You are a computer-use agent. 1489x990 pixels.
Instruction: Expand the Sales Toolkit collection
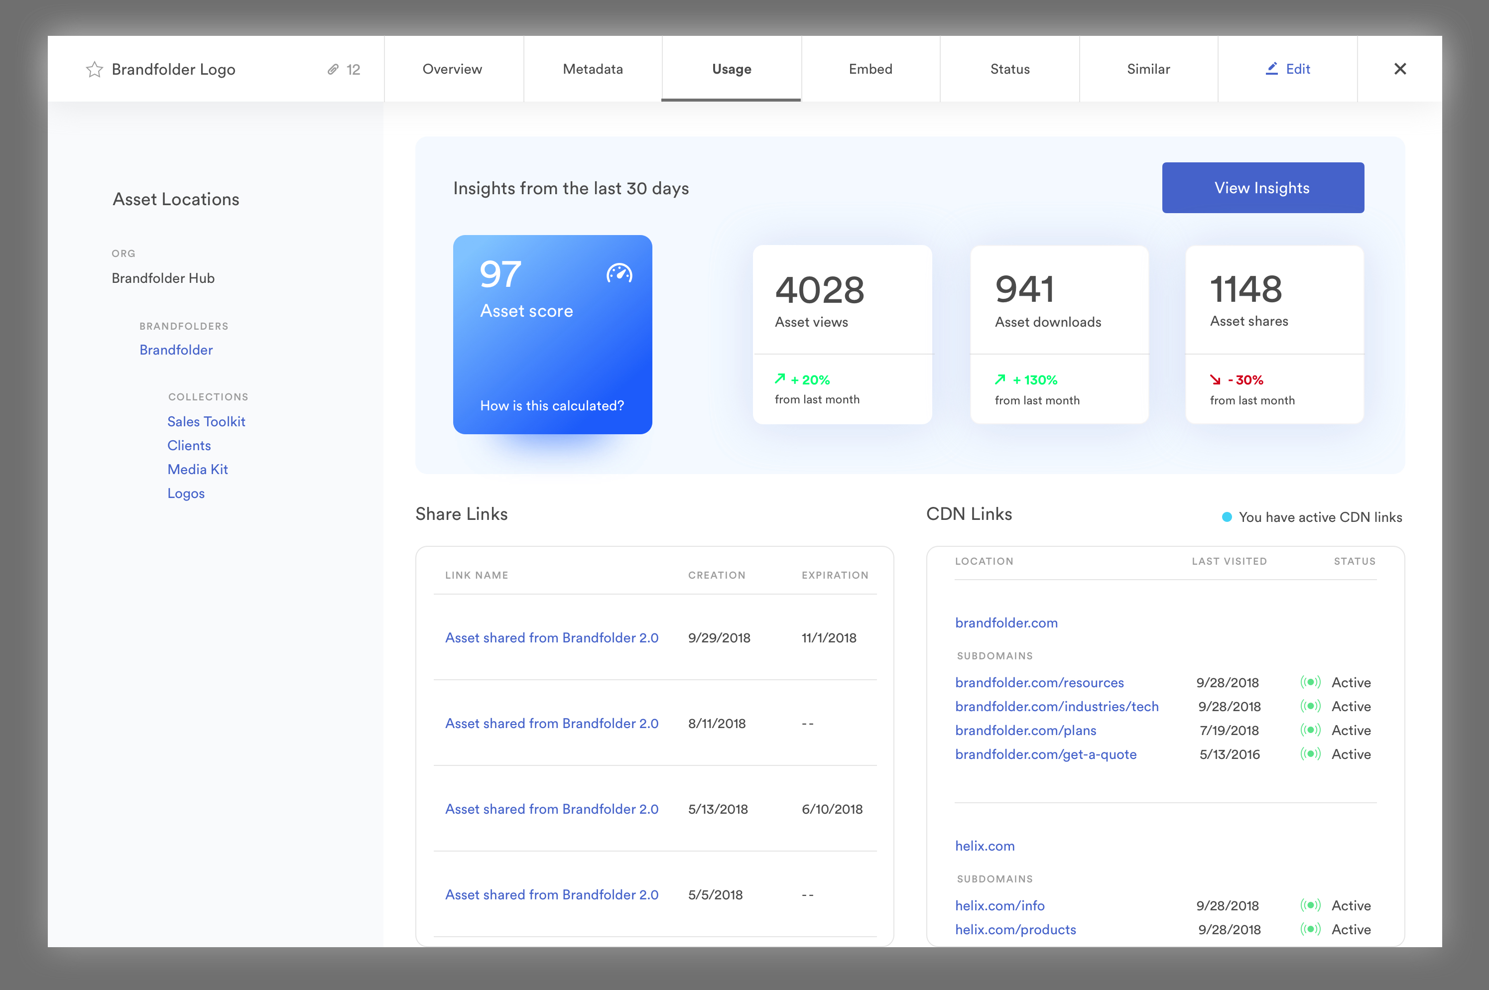[206, 421]
